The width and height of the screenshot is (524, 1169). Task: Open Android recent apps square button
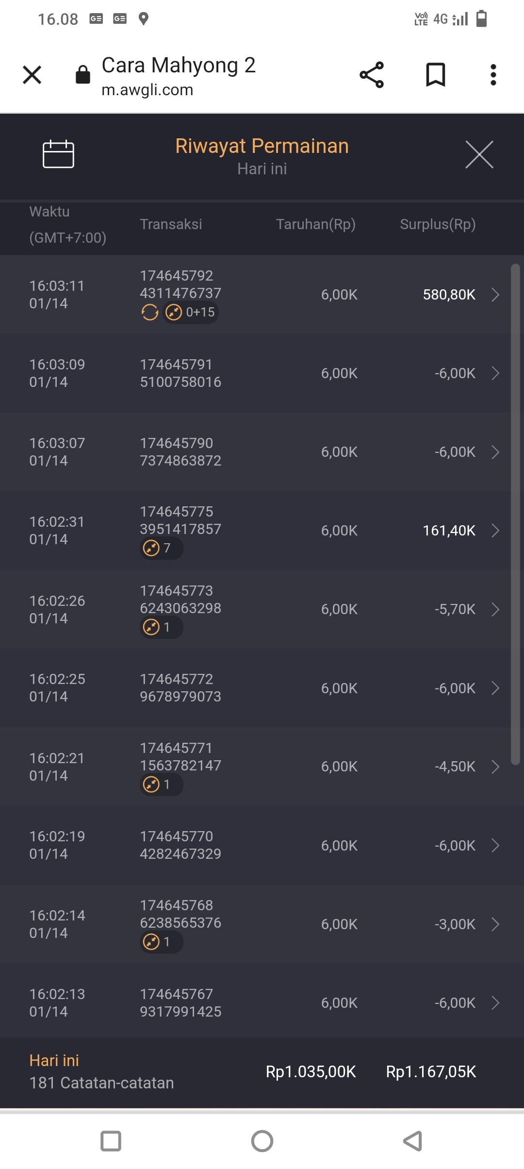[x=111, y=1141]
